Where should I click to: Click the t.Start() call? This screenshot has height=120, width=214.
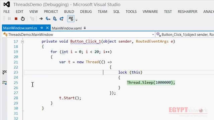[70, 98]
